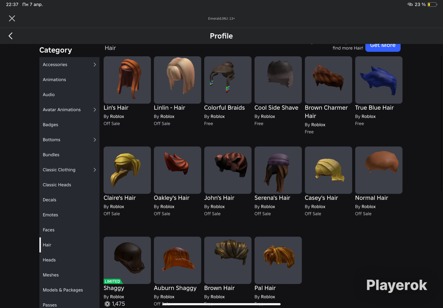Viewport: 443px width, 308px height.
Task: View the Normal Hair thumbnail
Action: [x=379, y=170]
